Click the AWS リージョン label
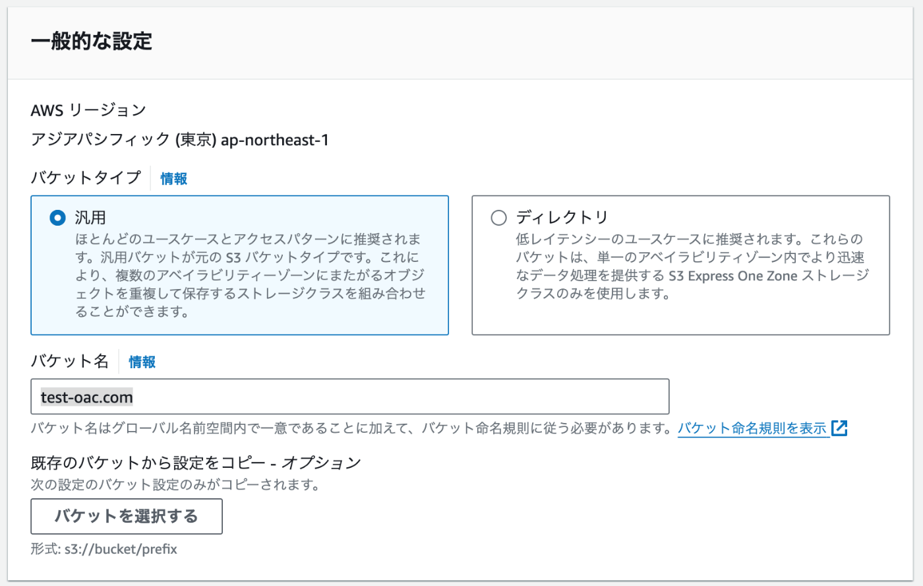Screen dimensions: 923x586 pyautogui.click(x=88, y=110)
